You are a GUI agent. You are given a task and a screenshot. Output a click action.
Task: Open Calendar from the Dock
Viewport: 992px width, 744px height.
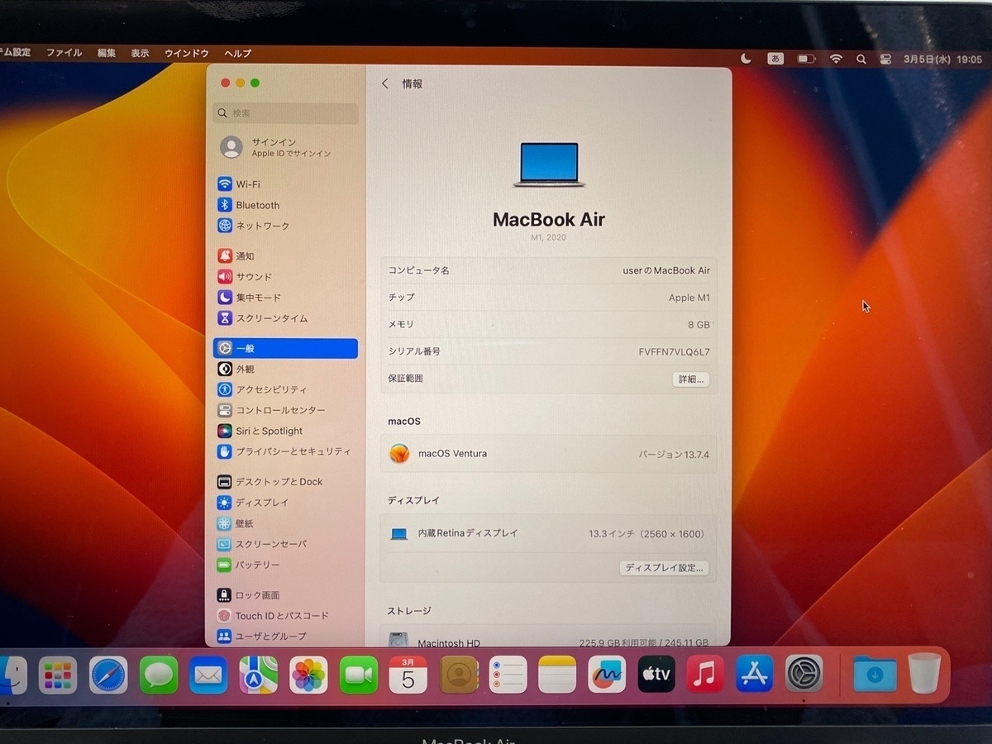coord(408,675)
